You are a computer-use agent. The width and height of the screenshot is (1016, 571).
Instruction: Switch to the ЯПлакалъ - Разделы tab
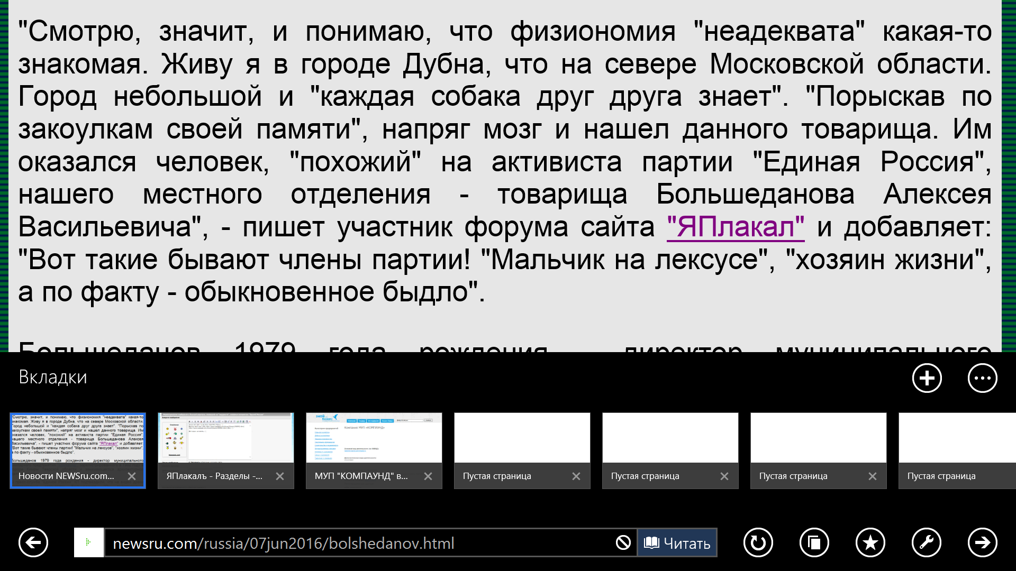click(226, 450)
